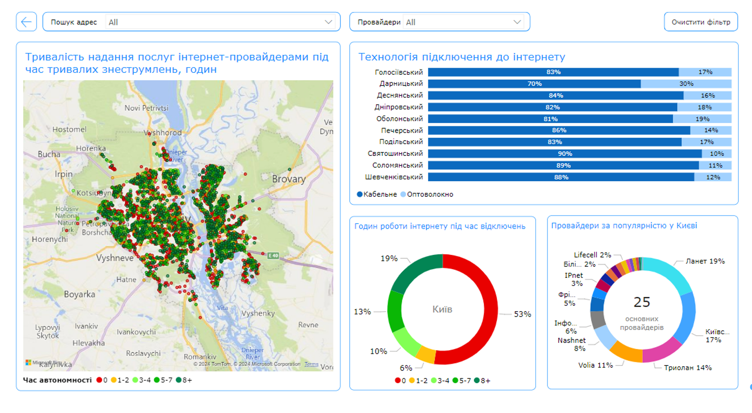Click dark green 8+ marker in map legend
This screenshot has height=413, width=752.
[x=179, y=380]
